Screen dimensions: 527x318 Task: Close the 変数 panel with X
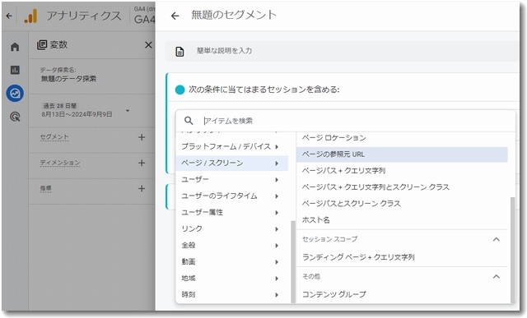(148, 44)
